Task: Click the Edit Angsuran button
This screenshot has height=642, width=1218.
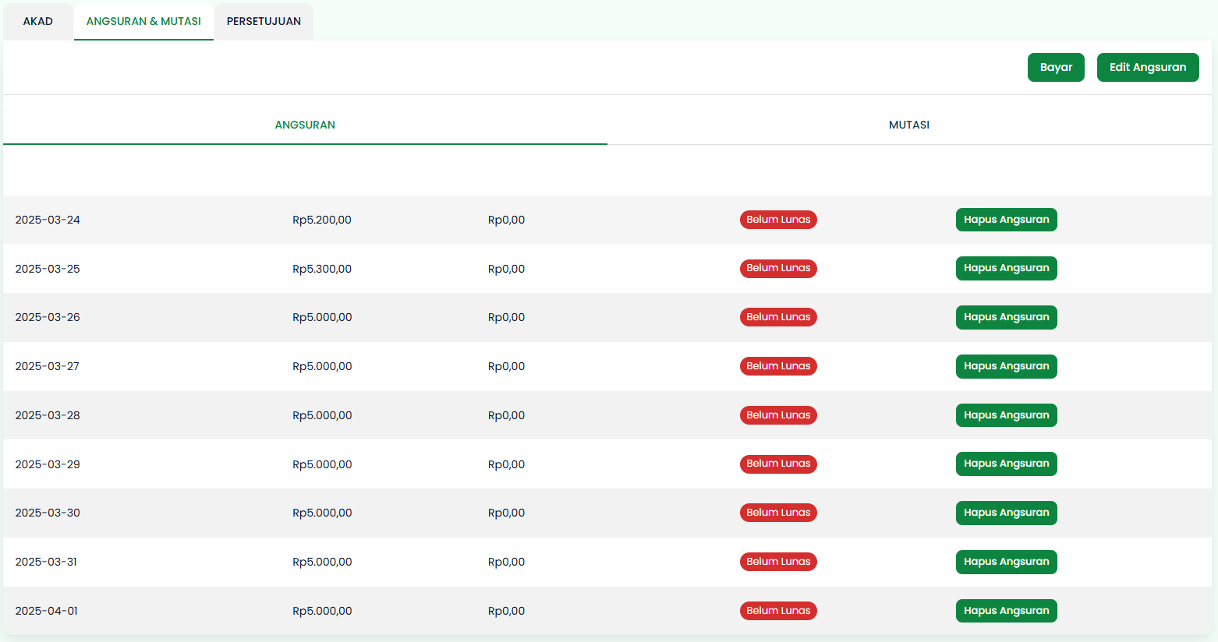Action: coord(1147,67)
